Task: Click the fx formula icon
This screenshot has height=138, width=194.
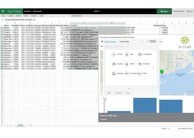Action: point(3,20)
